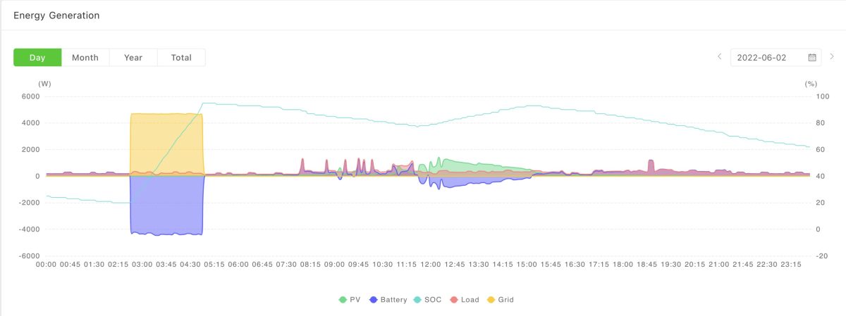Go to next day with right arrow
This screenshot has width=846, height=316.
point(832,57)
